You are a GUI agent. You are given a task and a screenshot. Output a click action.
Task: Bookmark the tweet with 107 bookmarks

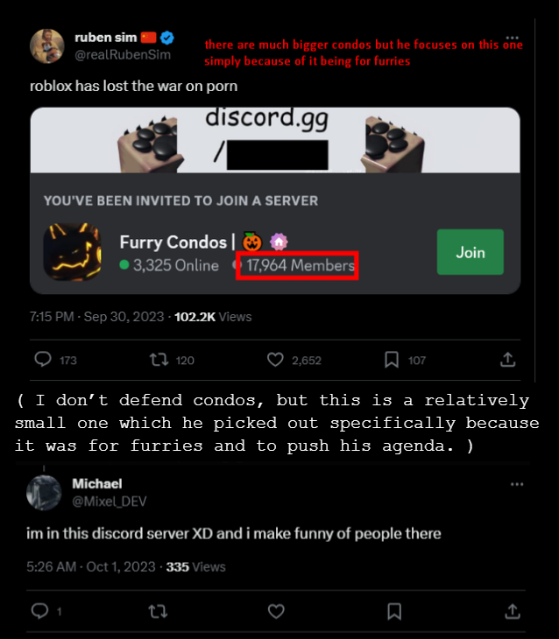[392, 360]
